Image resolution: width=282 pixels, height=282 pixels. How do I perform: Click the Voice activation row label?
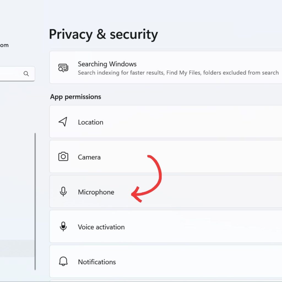tap(101, 227)
